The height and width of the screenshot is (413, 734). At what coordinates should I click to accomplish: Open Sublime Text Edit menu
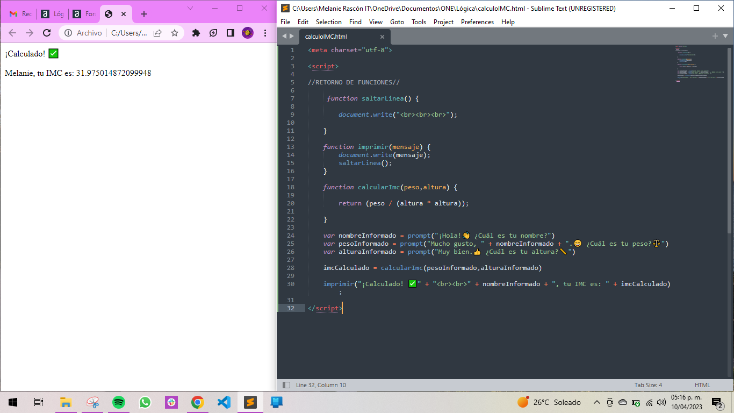pyautogui.click(x=303, y=22)
